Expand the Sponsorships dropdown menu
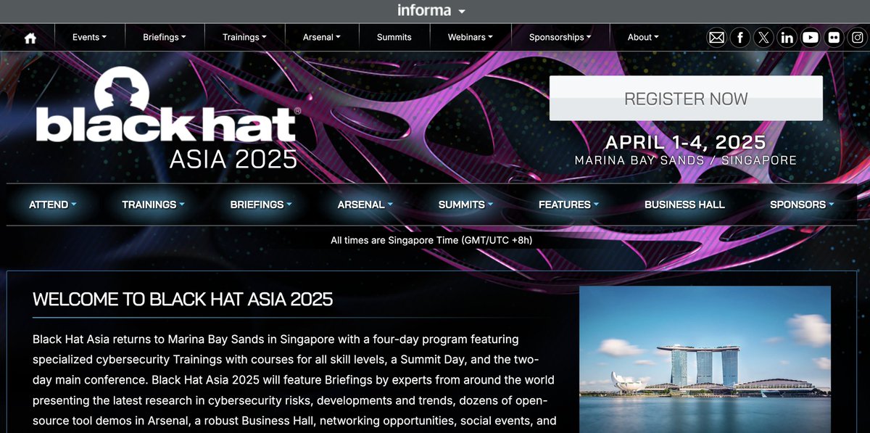Image resolution: width=870 pixels, height=433 pixels. [x=560, y=37]
